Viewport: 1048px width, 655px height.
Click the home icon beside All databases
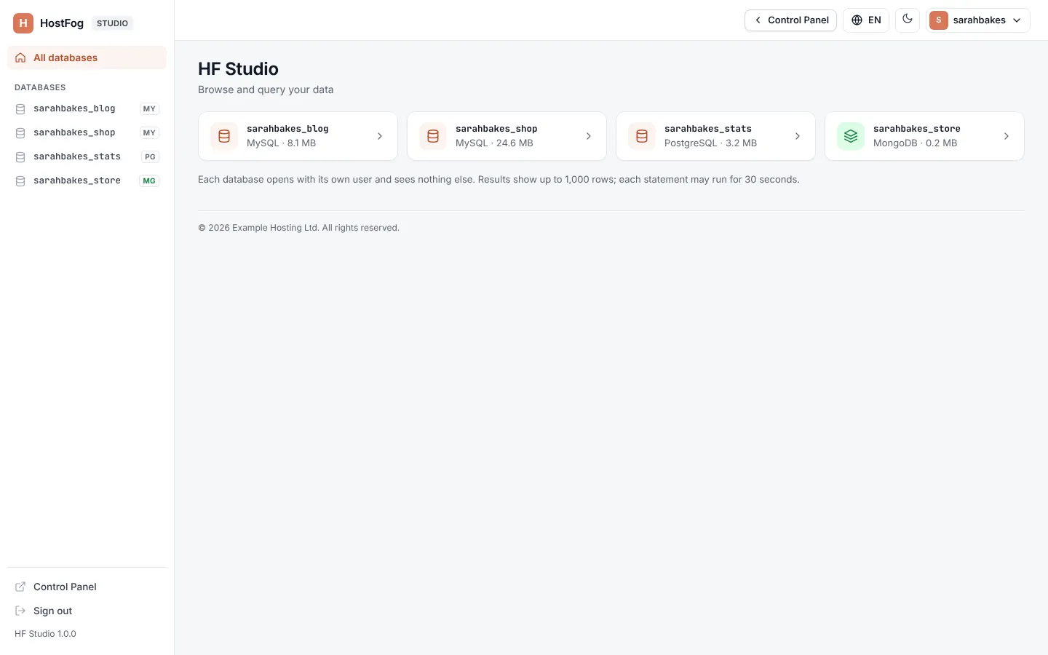tap(20, 58)
